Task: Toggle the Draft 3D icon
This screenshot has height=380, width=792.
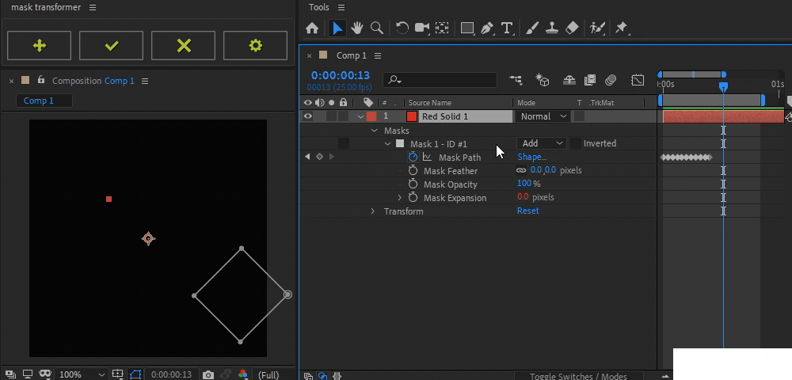Action: [543, 80]
